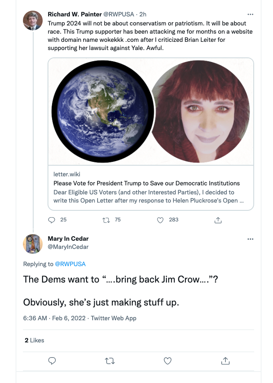Open the 6:36 AM Feb 6, 2022 timestamp
The image size is (273, 383).
55,318
